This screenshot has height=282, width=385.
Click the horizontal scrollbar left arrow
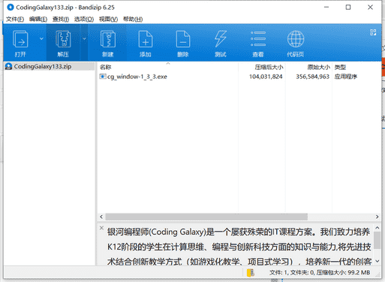101,217
